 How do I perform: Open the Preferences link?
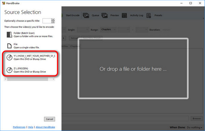[x=19, y=127]
